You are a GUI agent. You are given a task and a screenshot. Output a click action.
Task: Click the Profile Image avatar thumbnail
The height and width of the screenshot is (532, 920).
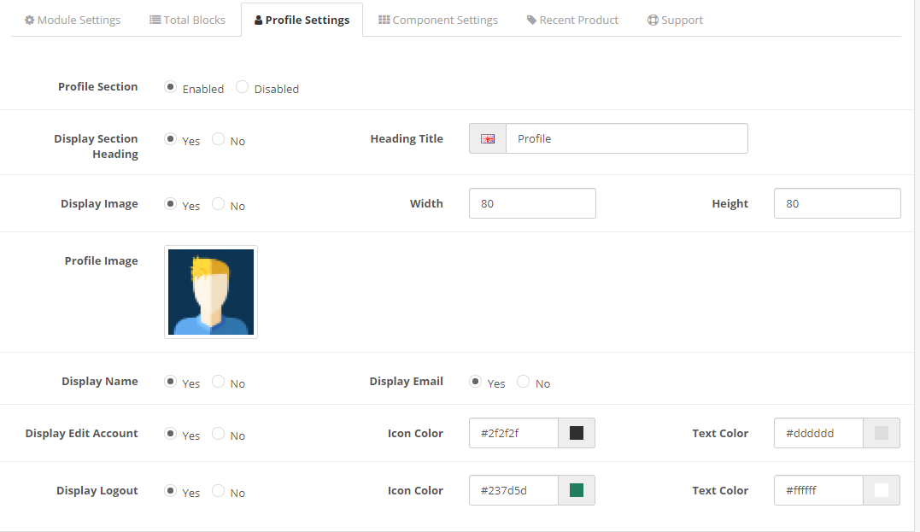pos(211,292)
